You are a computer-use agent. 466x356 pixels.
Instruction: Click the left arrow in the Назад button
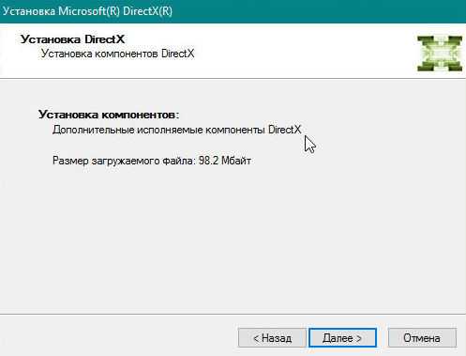[256, 338]
